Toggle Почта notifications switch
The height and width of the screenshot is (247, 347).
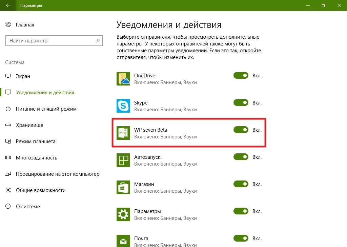pyautogui.click(x=241, y=239)
